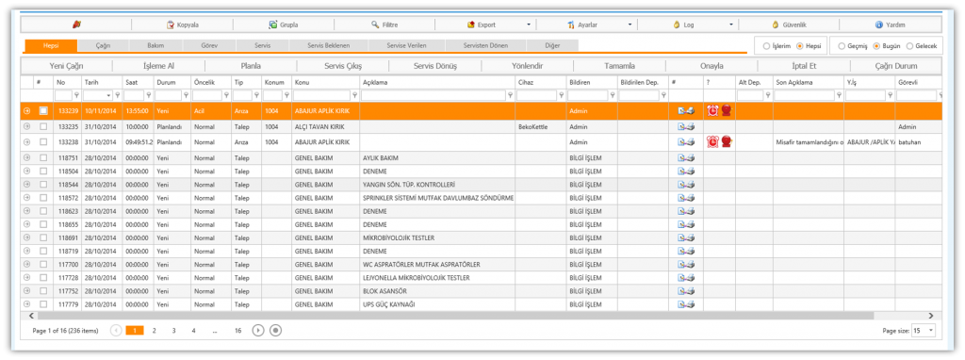
Task: Click the Güvenlik security icon
Action: click(776, 25)
